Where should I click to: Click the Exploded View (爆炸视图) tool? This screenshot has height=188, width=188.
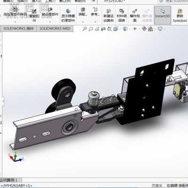point(135,16)
